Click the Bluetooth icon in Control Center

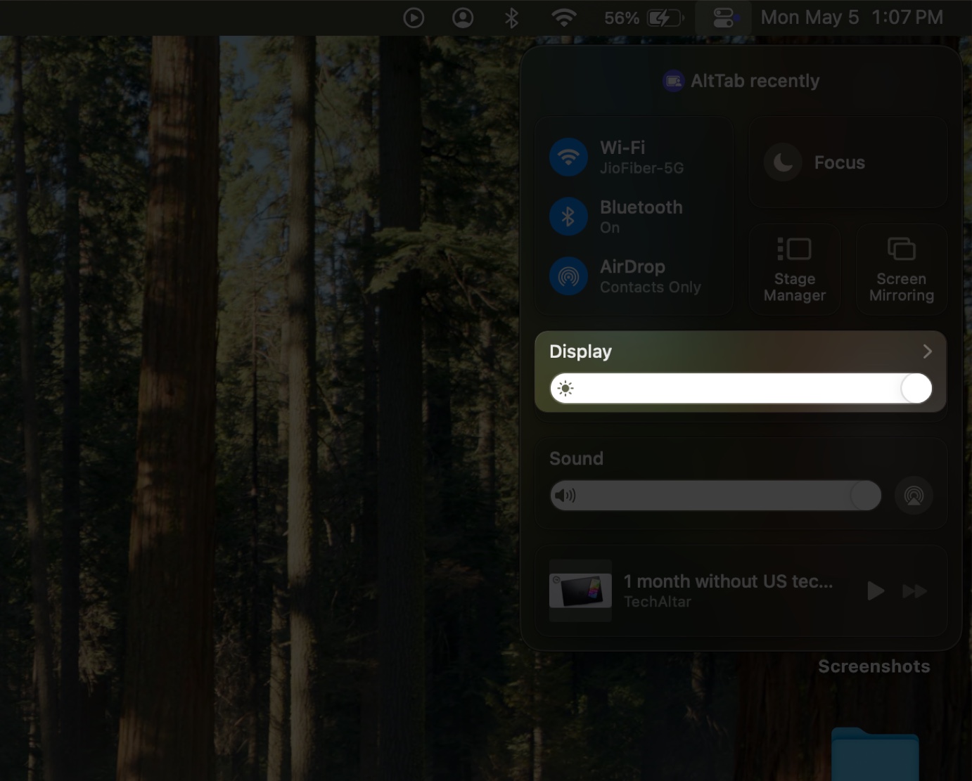tap(568, 217)
